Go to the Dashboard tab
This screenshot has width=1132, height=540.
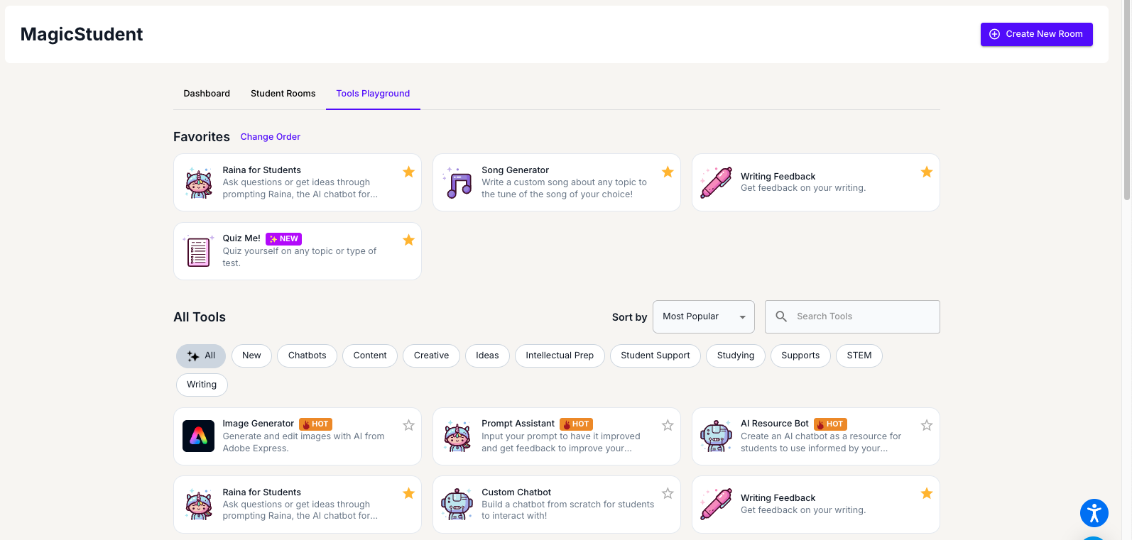[x=207, y=94]
